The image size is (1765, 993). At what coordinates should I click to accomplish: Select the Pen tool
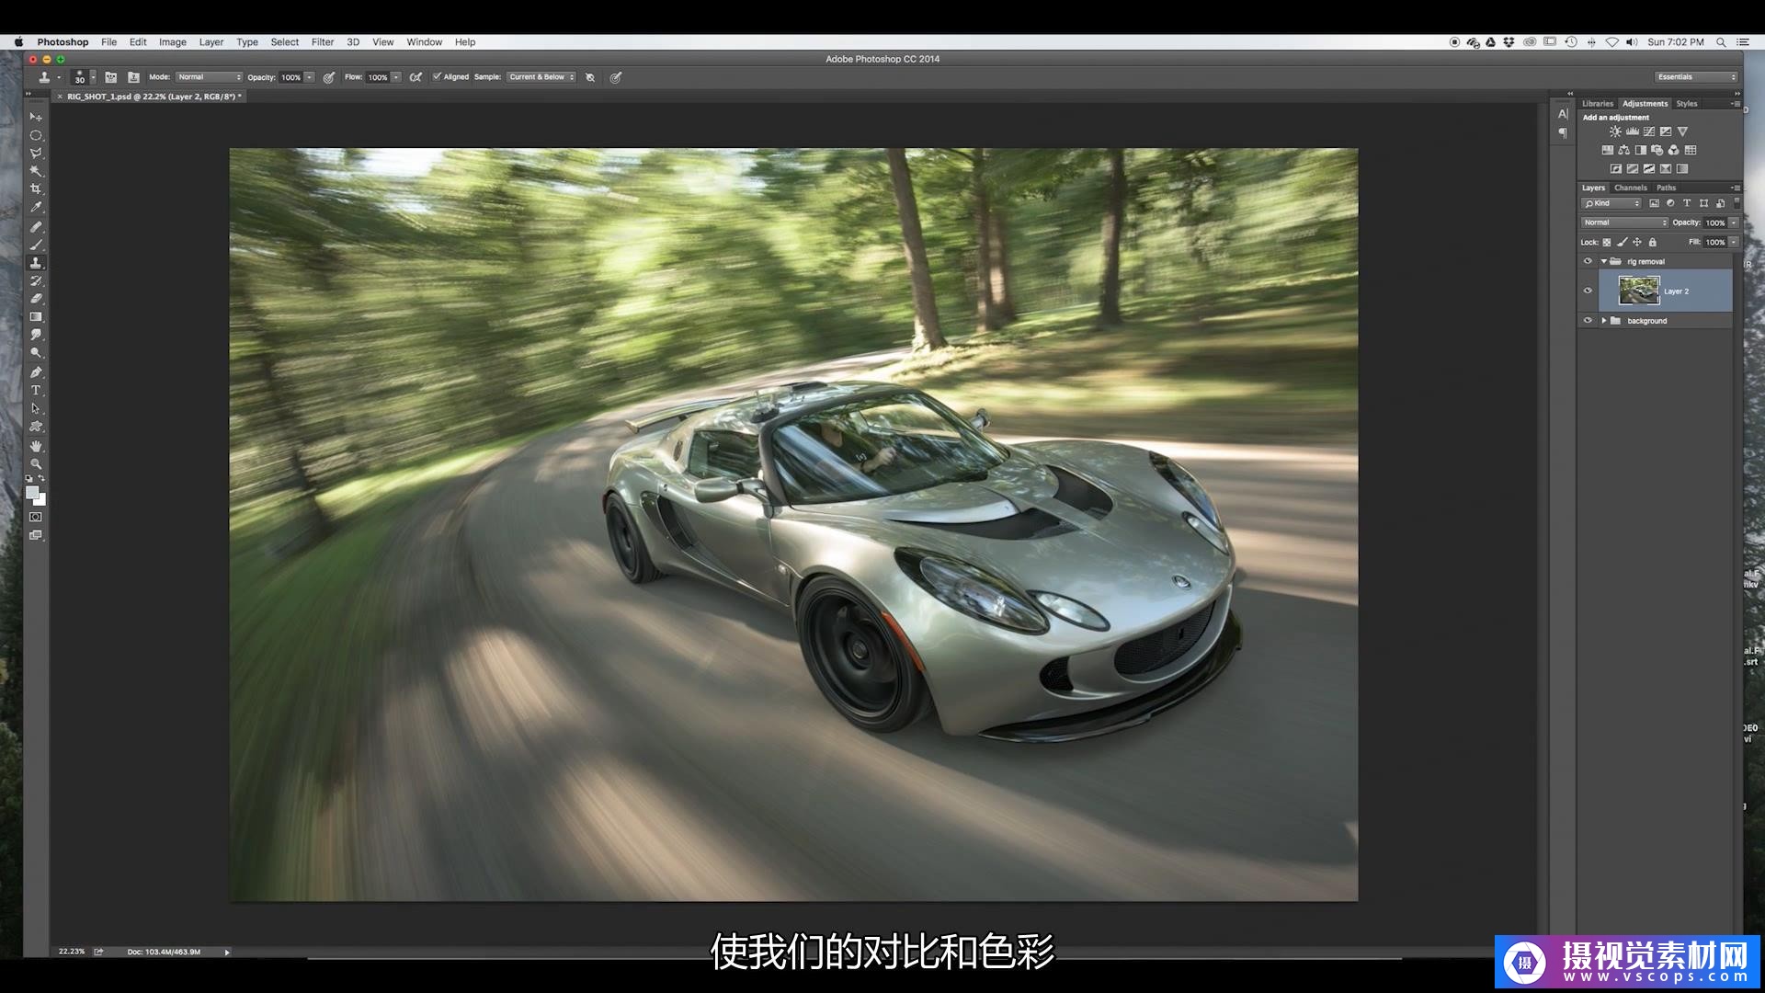[36, 372]
